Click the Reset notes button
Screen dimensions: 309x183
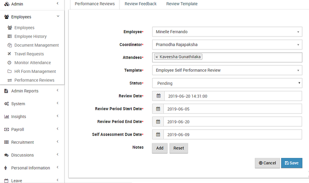point(178,148)
